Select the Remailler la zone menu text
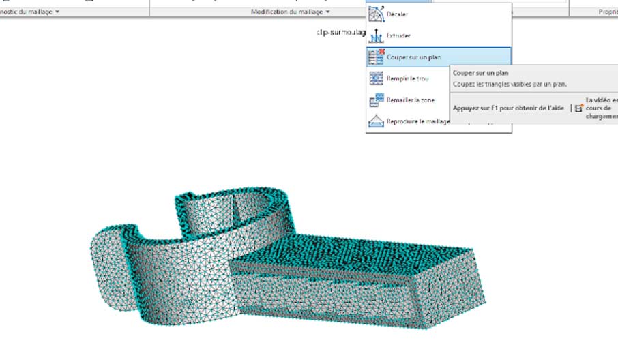 coord(411,100)
